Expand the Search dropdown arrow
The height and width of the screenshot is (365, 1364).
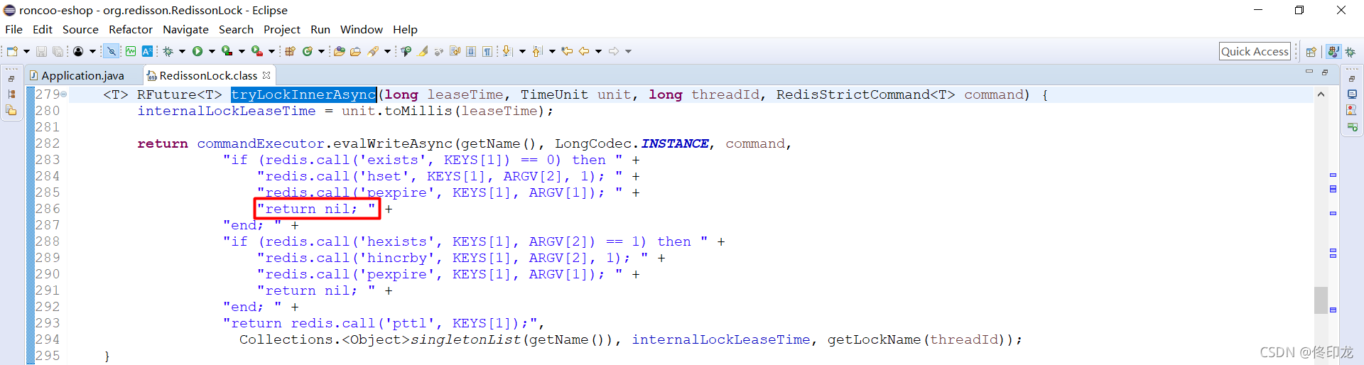pos(387,51)
